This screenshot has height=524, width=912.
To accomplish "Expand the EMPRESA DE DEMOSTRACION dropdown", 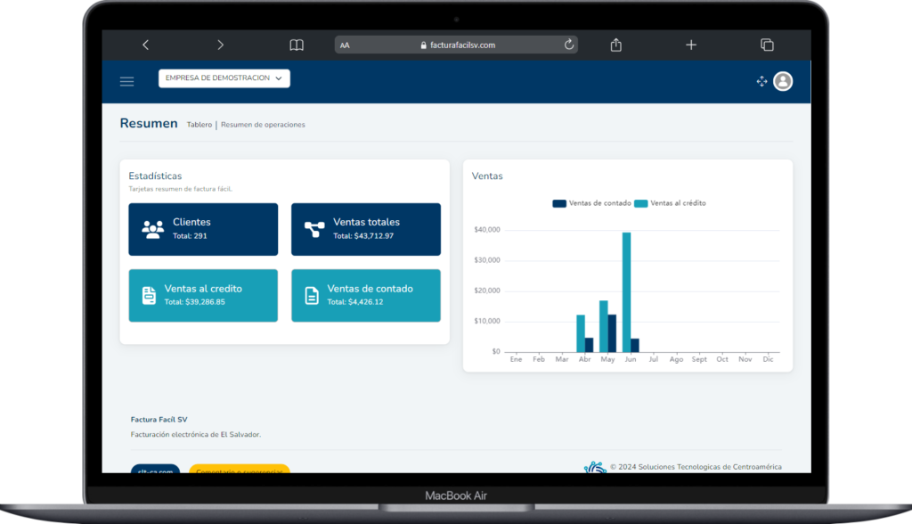I will (x=224, y=78).
